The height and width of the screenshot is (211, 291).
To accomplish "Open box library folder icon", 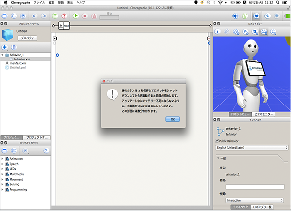I will tap(14, 151).
